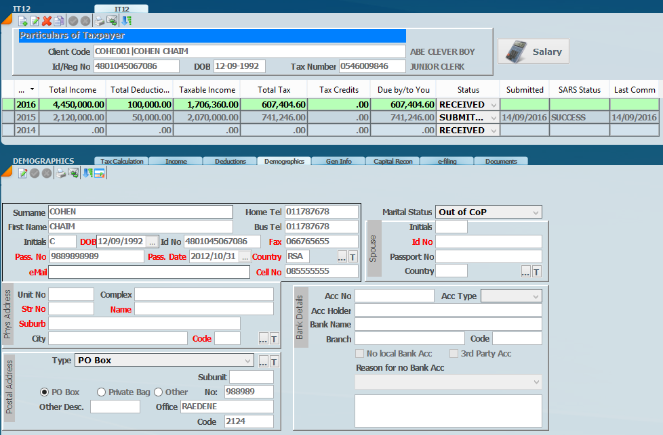Click the red X delete icon

pos(47,21)
